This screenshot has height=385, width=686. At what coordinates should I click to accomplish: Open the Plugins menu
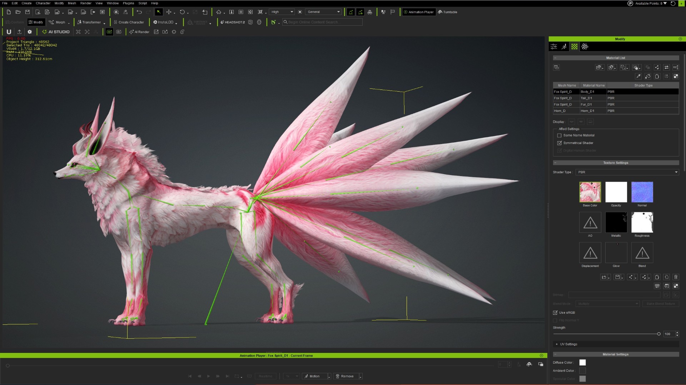click(128, 3)
